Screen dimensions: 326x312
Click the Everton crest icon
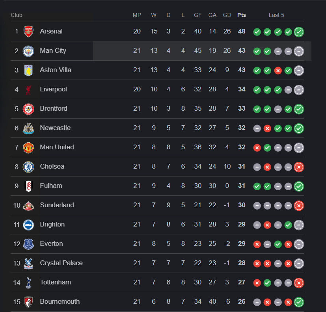pyautogui.click(x=28, y=244)
